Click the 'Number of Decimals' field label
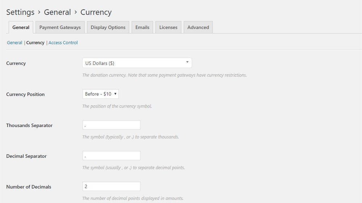Viewport: 362px width, 203px height. (x=29, y=187)
